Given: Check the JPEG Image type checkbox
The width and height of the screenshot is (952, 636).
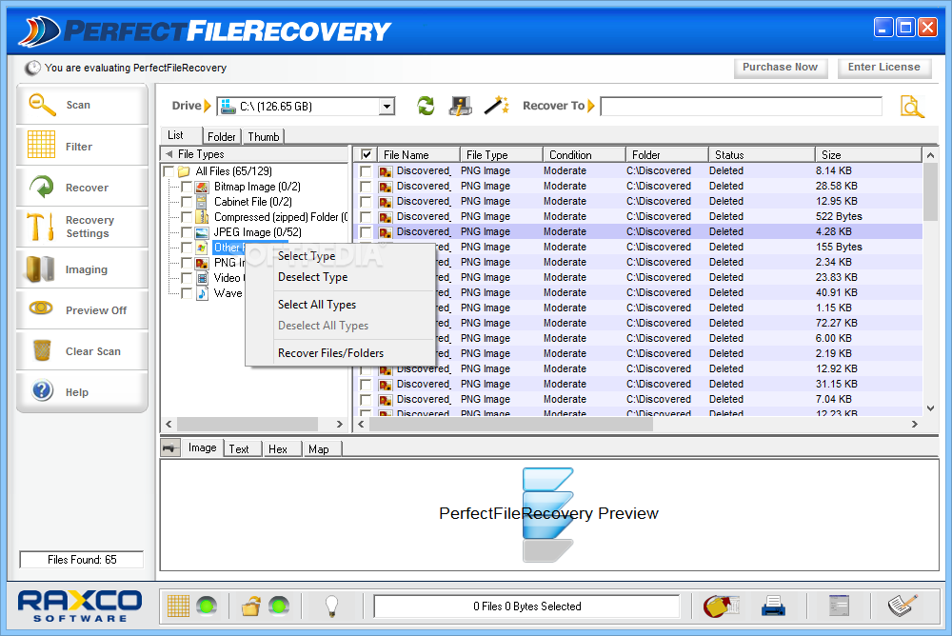Looking at the screenshot, I should [187, 232].
